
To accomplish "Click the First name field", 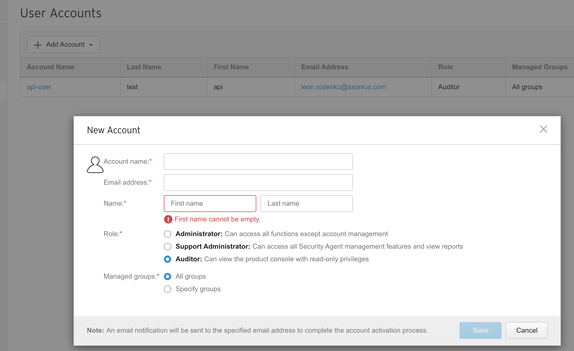I will tap(210, 204).
